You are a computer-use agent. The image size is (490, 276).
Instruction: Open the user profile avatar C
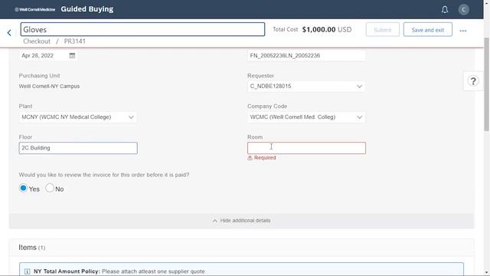463,9
